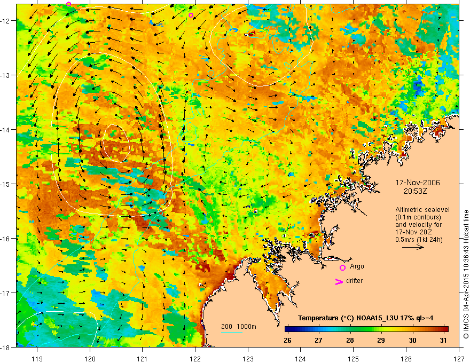The height and width of the screenshot is (363, 470).
Task: Click the '(0.1m contours)' text
Action: [418, 217]
